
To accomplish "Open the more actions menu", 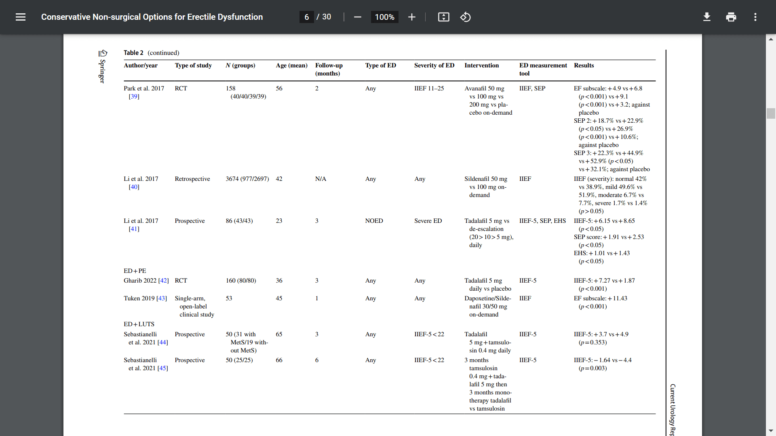I will pyautogui.click(x=755, y=17).
